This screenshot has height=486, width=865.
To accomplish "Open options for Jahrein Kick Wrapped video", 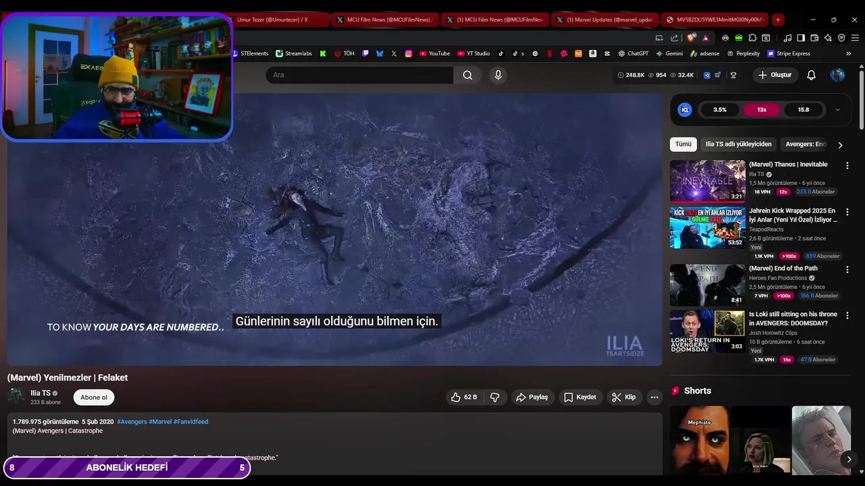I will tap(847, 212).
